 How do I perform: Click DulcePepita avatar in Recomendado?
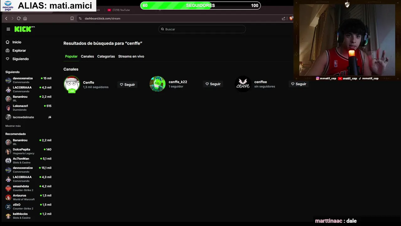(x=8, y=151)
